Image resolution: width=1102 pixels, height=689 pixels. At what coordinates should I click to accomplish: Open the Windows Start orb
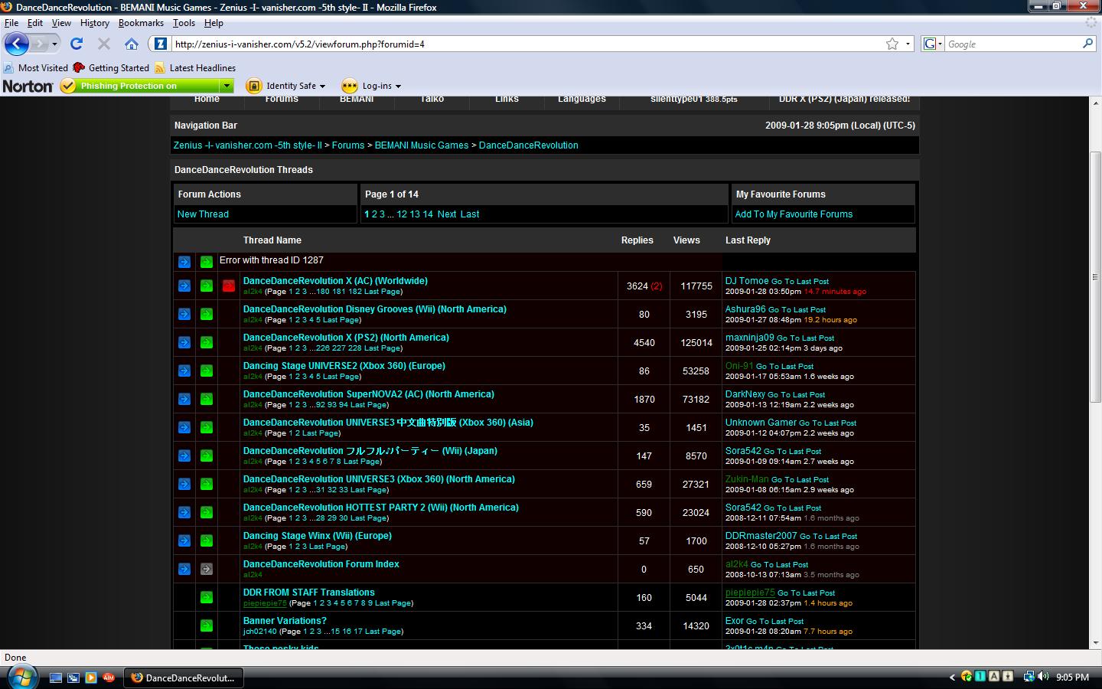click(21, 677)
